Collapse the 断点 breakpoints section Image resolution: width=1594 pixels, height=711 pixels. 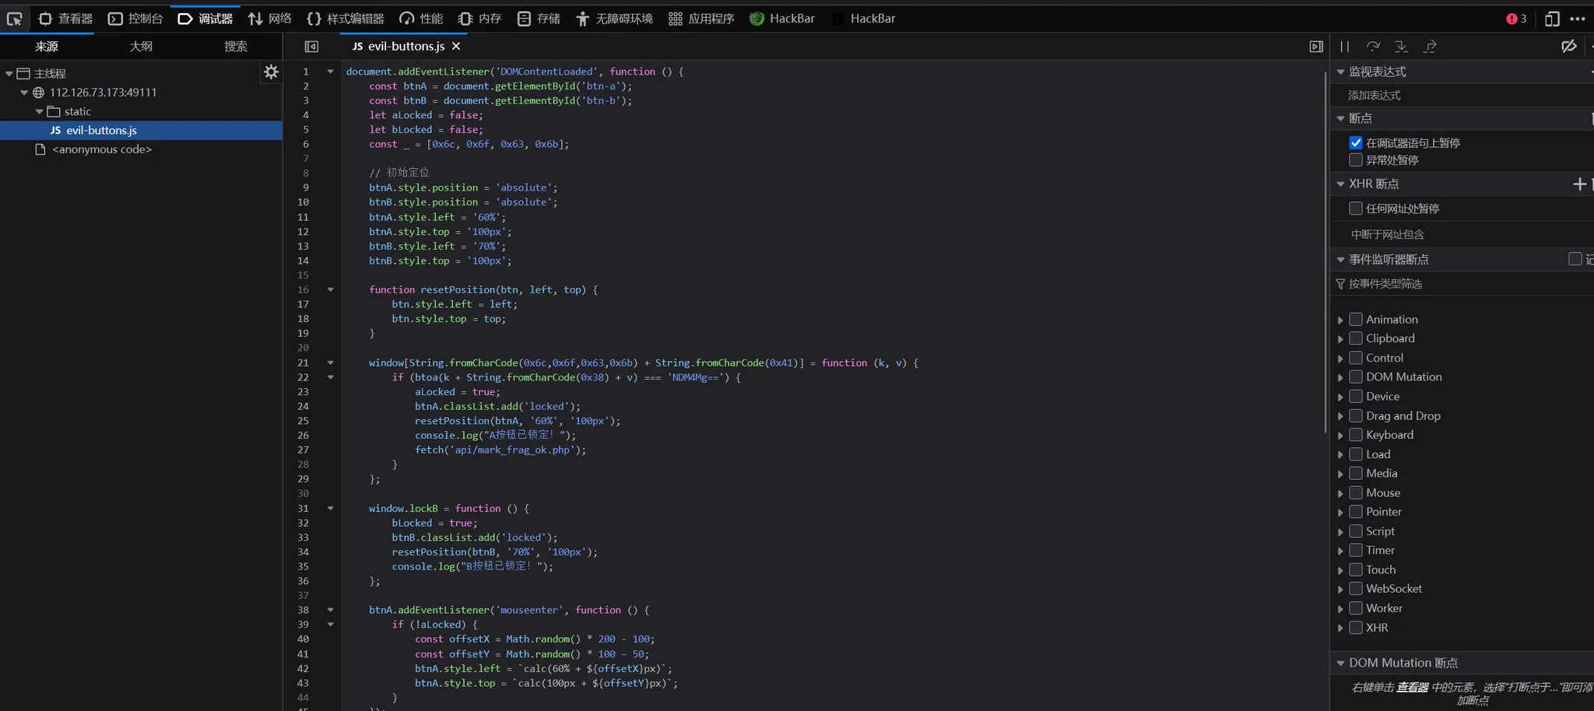pos(1340,118)
